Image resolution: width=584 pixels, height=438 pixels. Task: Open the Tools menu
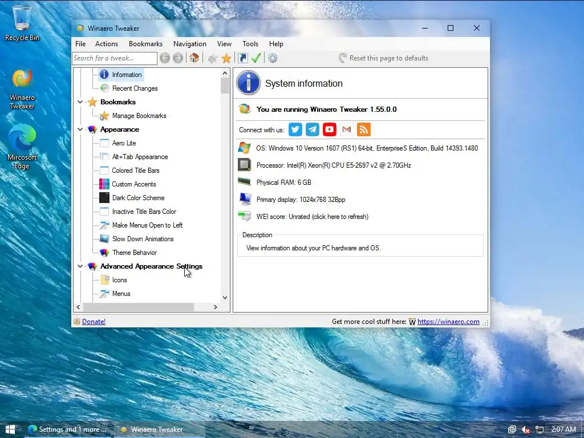[250, 44]
